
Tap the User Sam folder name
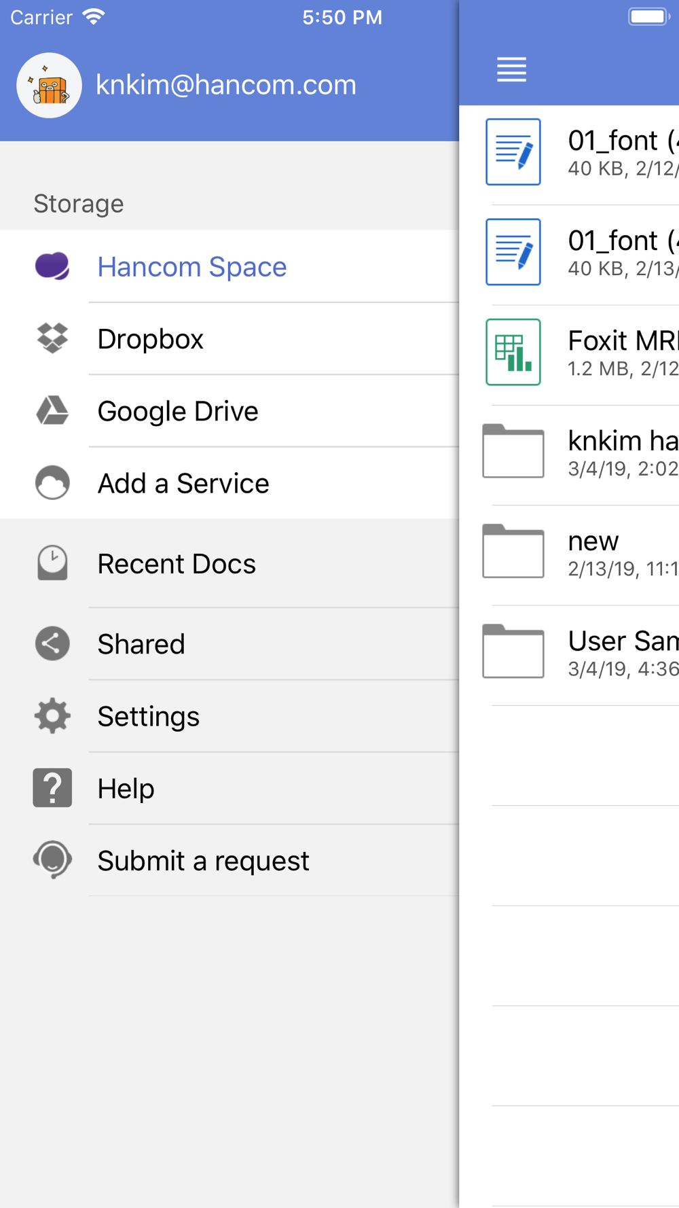(623, 641)
